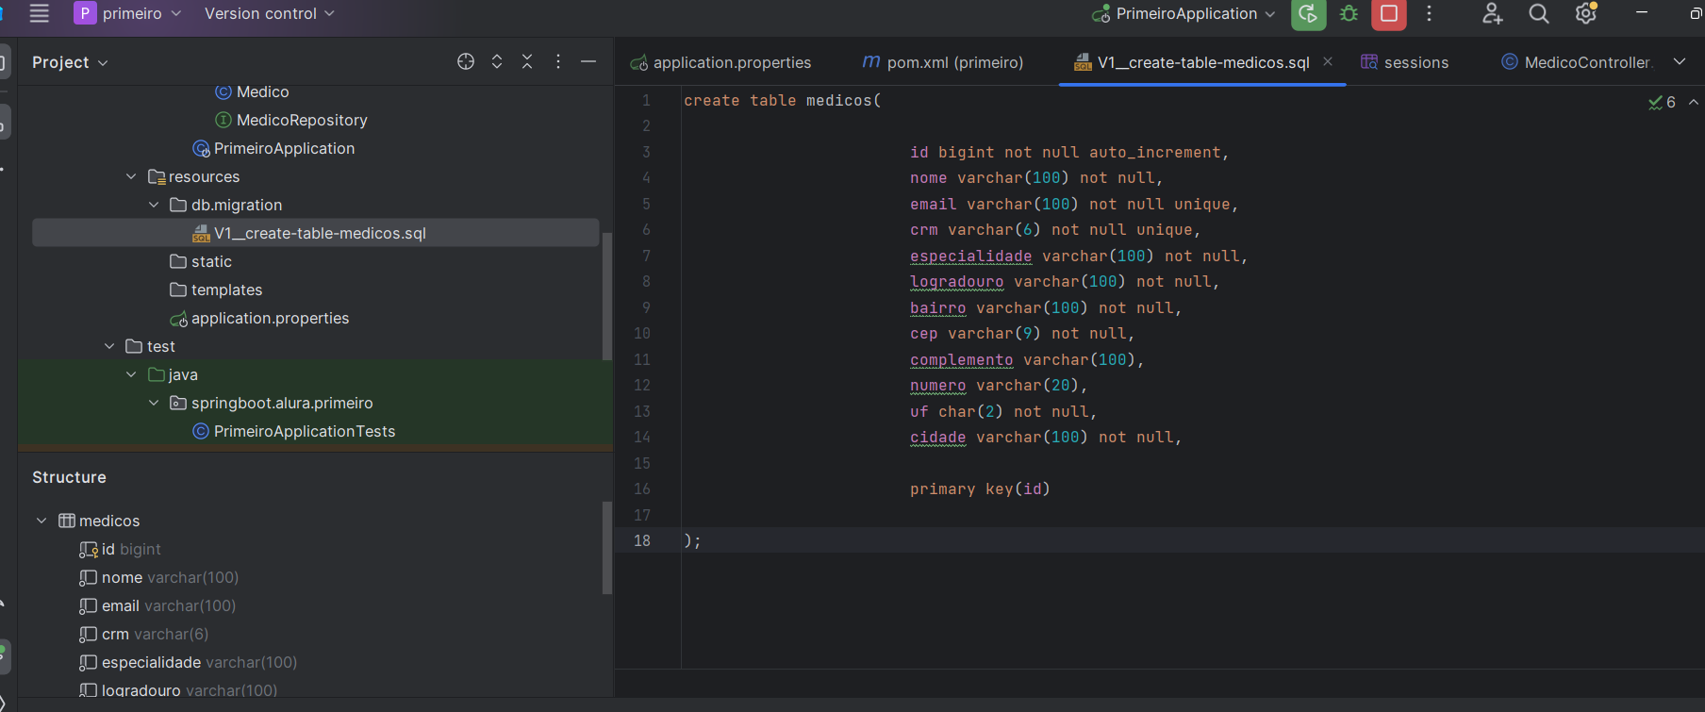Select id bigint column in Structure
The width and height of the screenshot is (1705, 712).
pos(120,549)
